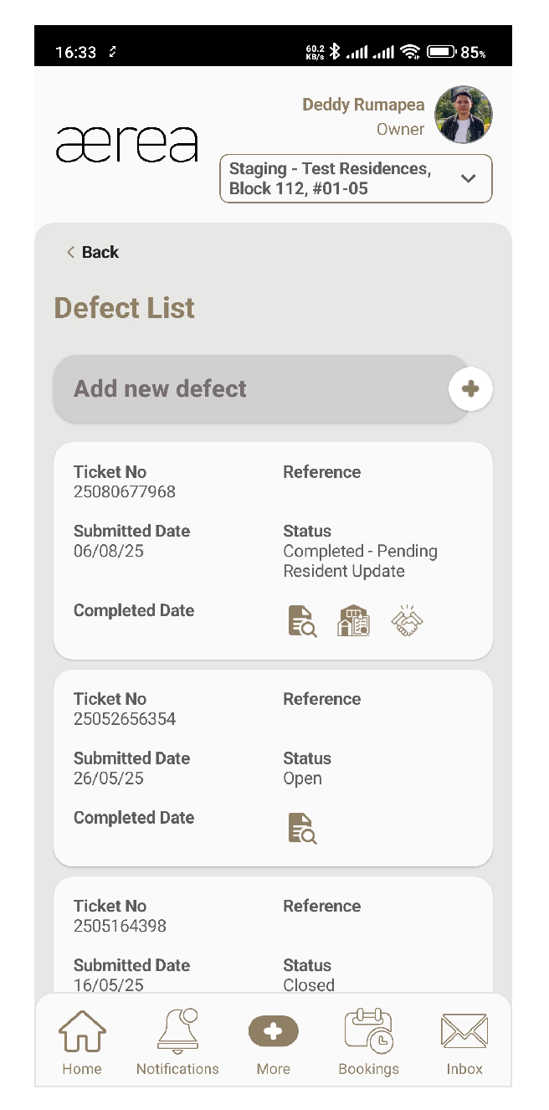Image resolution: width=549 pixels, height=1110 pixels.
Task: Go to Home in bottom navigation
Action: [82, 1042]
